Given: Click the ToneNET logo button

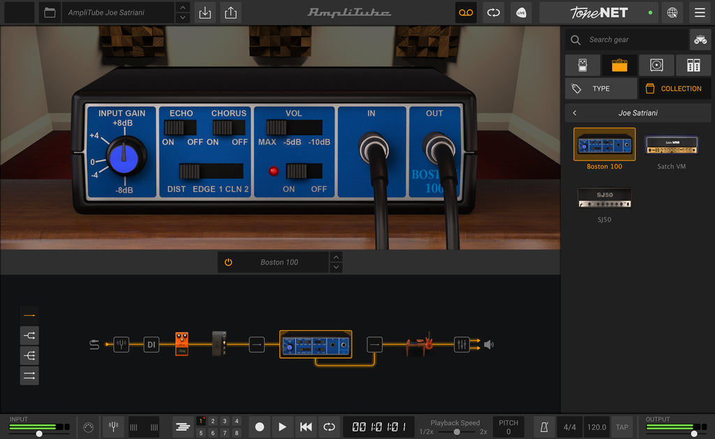Looking at the screenshot, I should pos(598,13).
